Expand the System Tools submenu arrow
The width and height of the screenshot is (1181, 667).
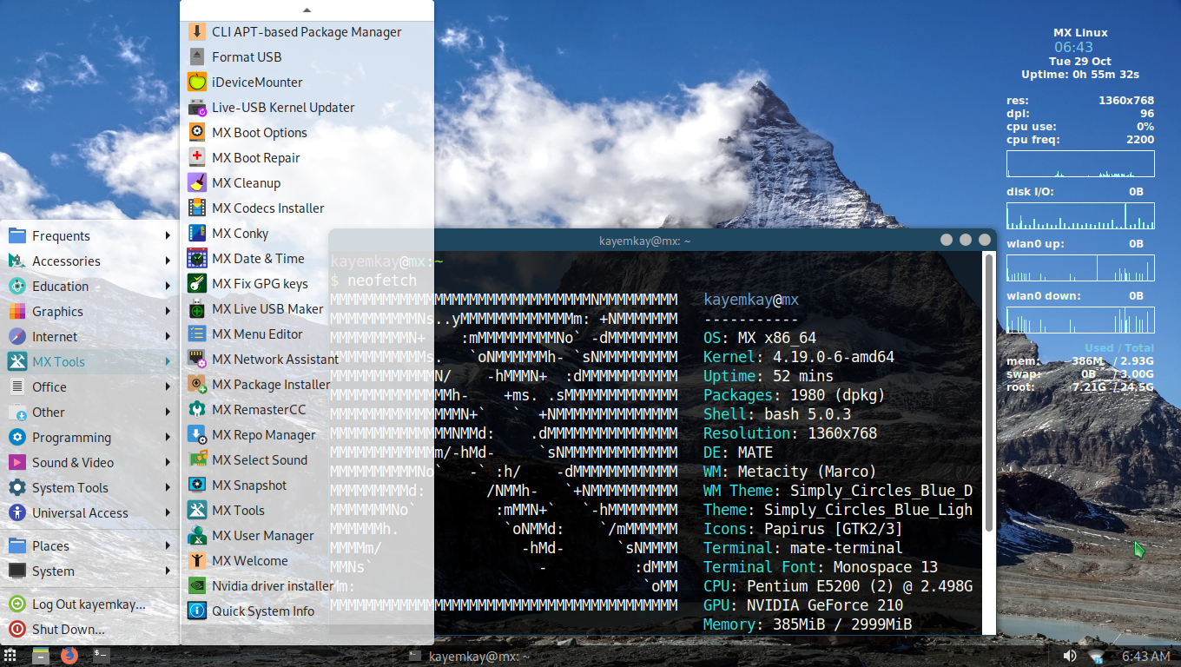point(168,488)
